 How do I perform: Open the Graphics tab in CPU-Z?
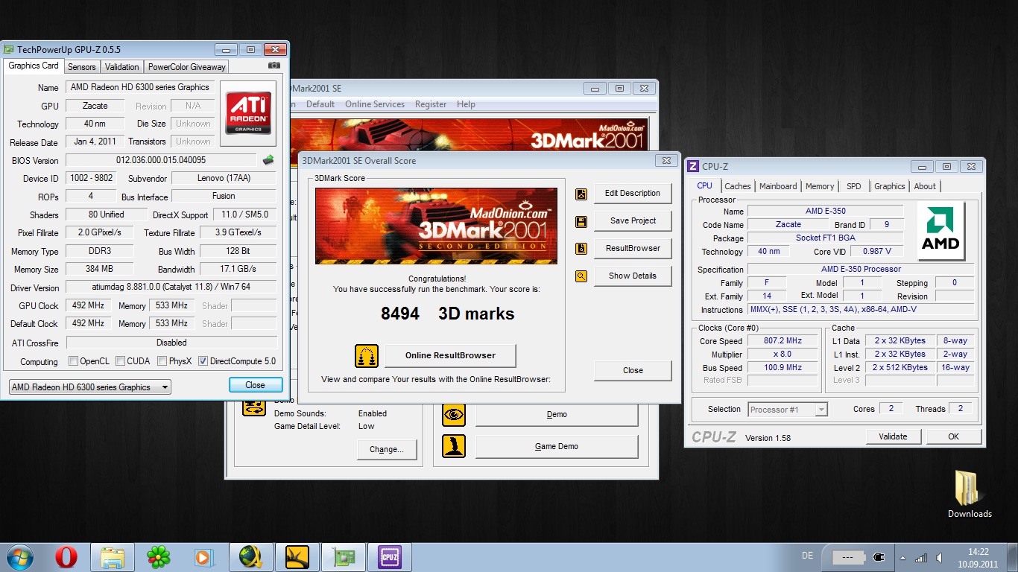point(890,186)
